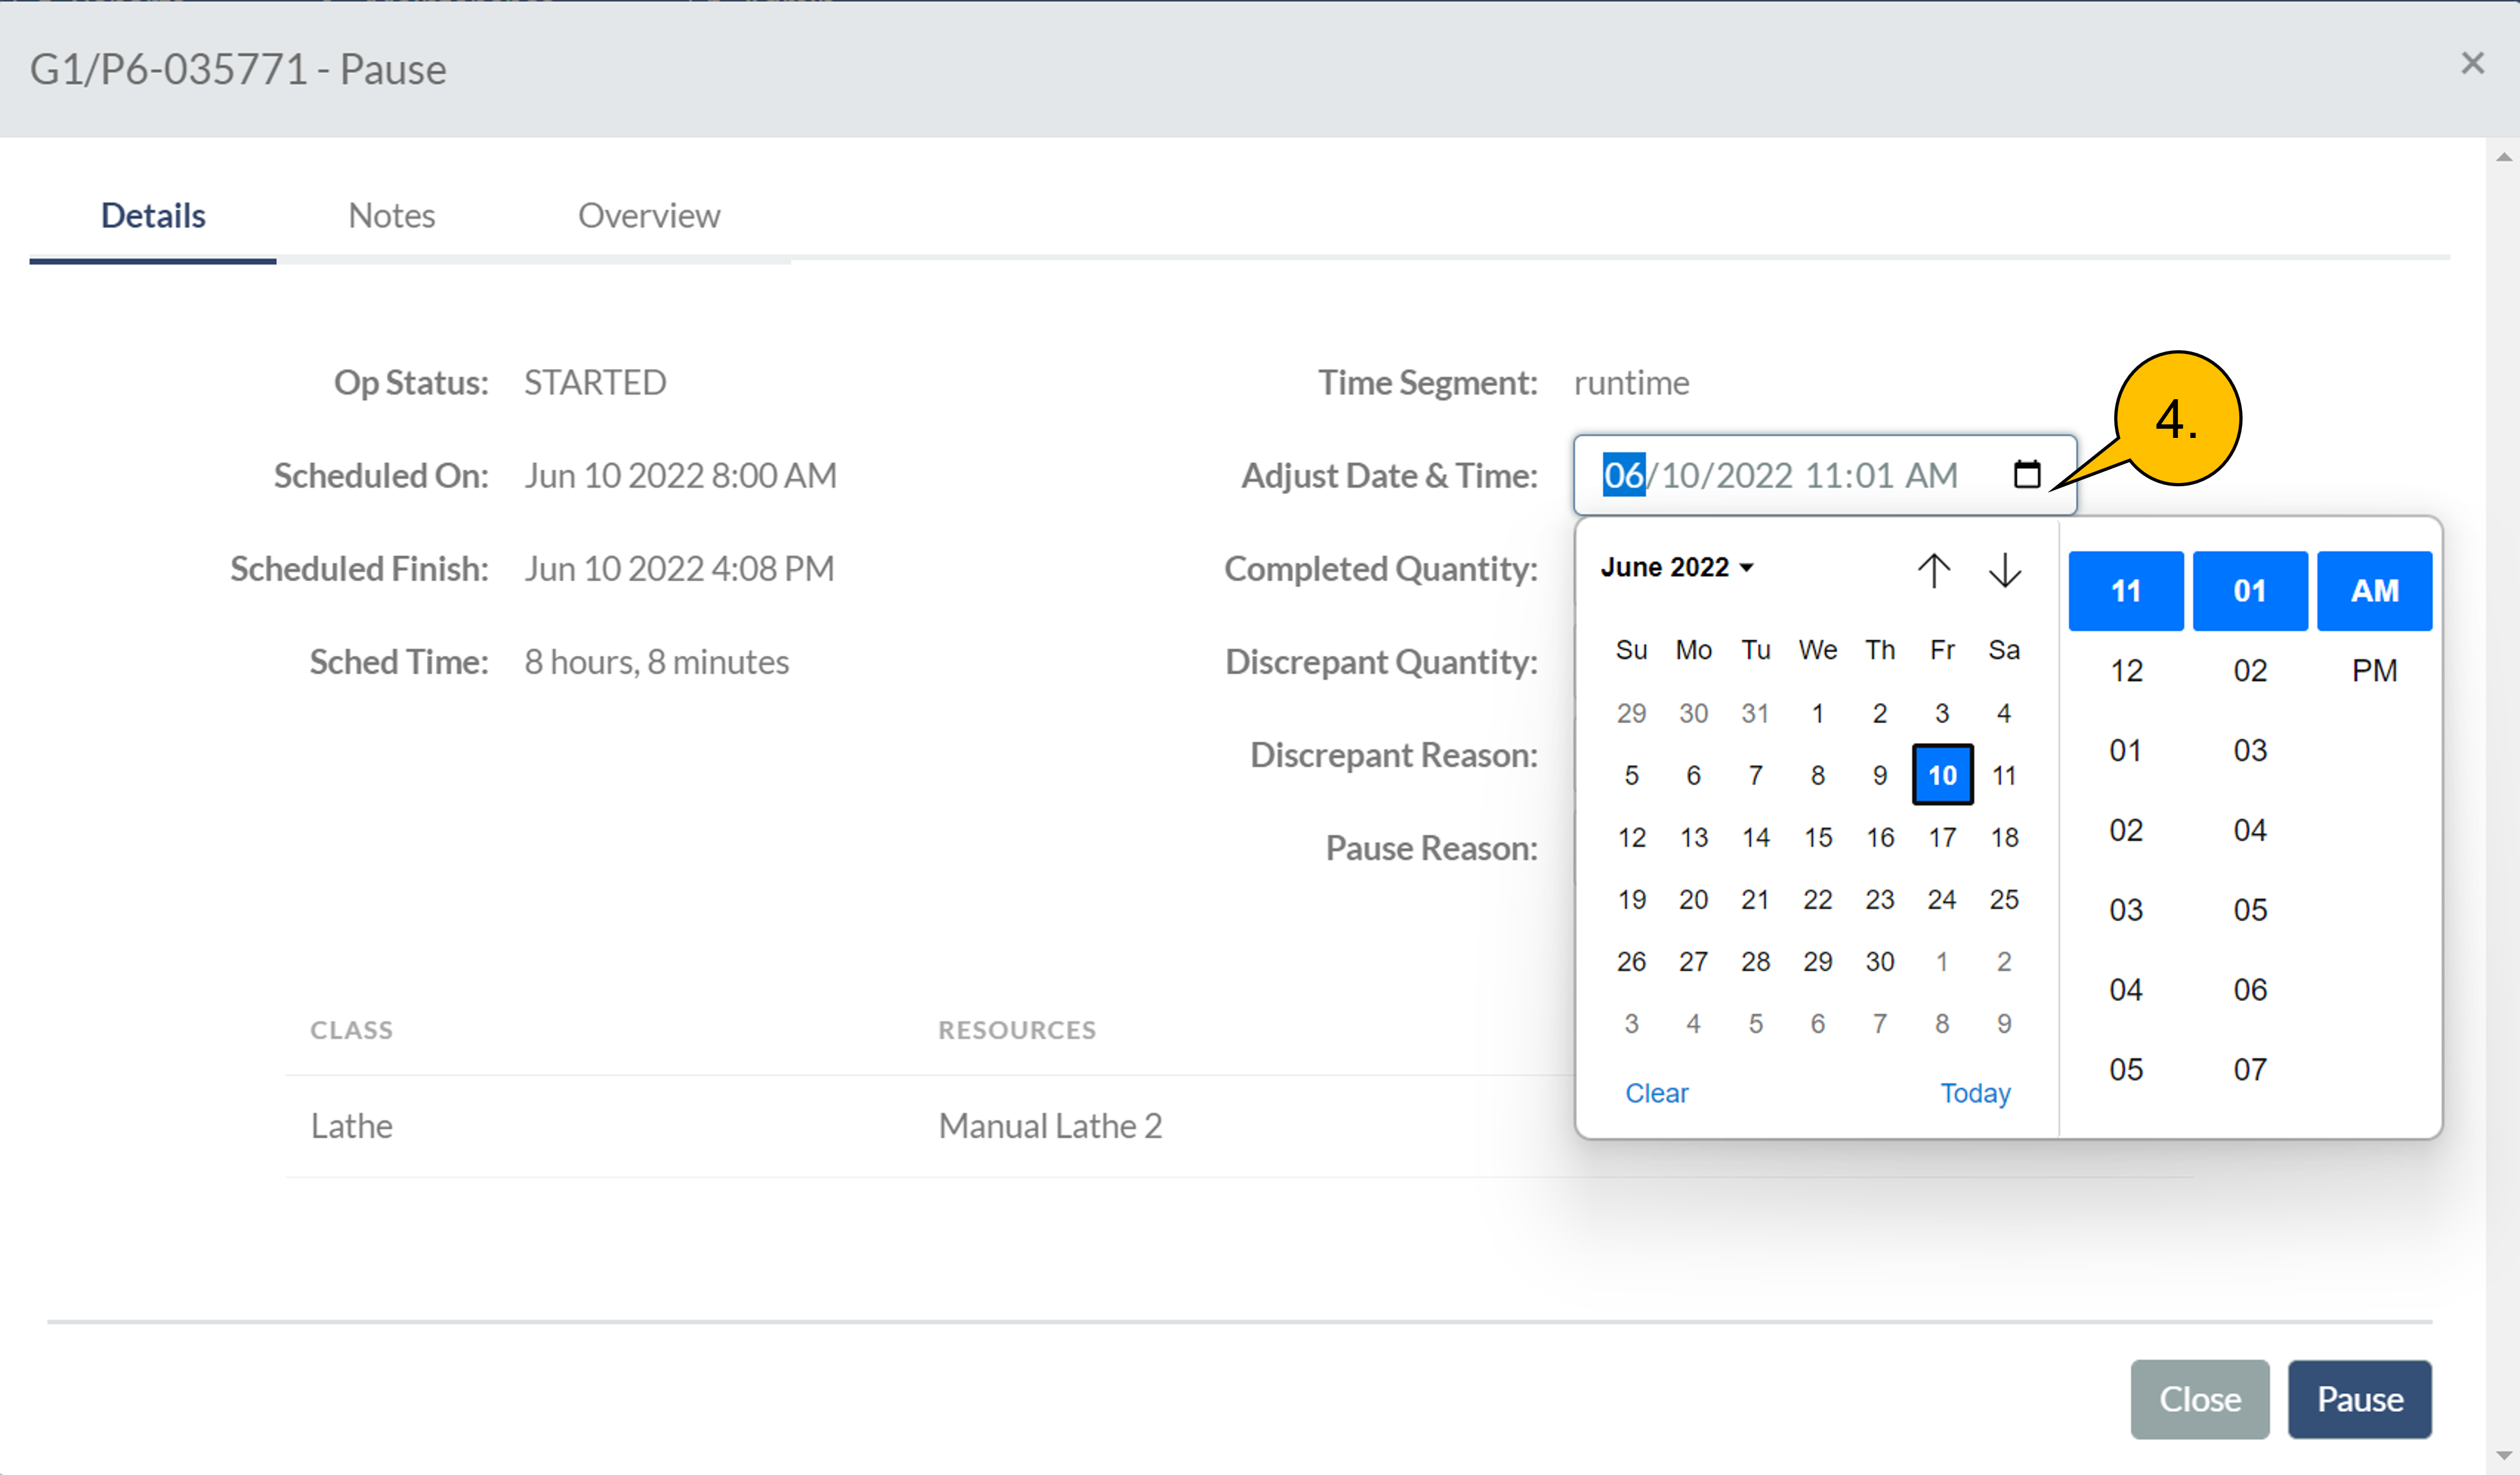Pick June 23 in the calendar
The width and height of the screenshot is (2520, 1475).
coord(1879,899)
